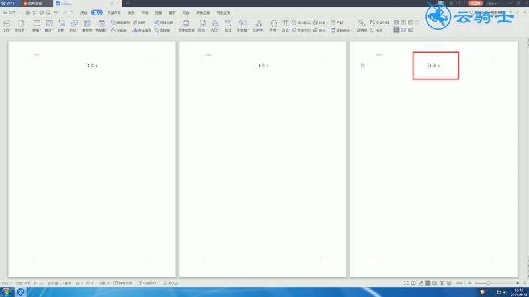The width and height of the screenshot is (529, 297).
Task: Insert a blank page (空白页)
Action: click(20, 26)
